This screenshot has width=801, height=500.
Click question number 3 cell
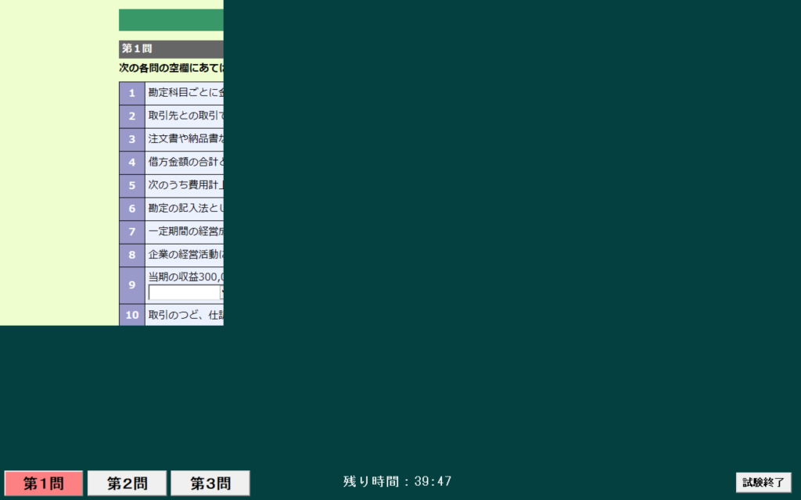tap(132, 139)
